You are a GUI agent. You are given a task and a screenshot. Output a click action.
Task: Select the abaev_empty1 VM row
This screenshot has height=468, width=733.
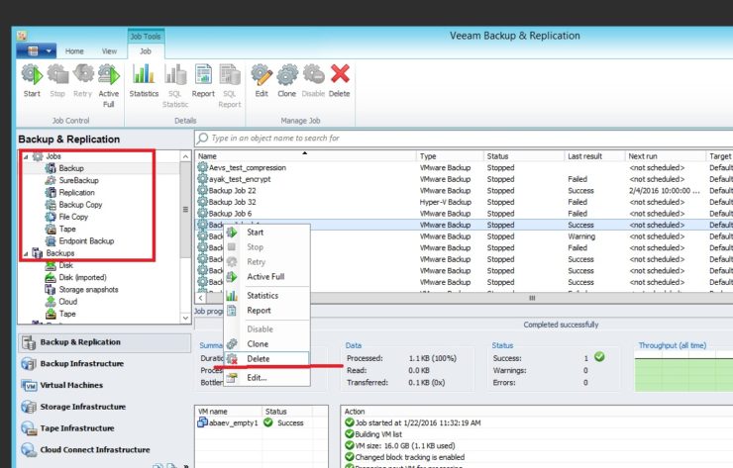262,422
